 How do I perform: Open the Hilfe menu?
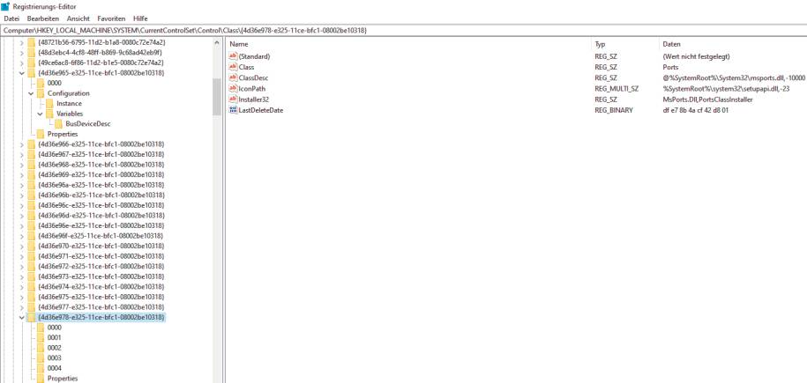tap(140, 18)
